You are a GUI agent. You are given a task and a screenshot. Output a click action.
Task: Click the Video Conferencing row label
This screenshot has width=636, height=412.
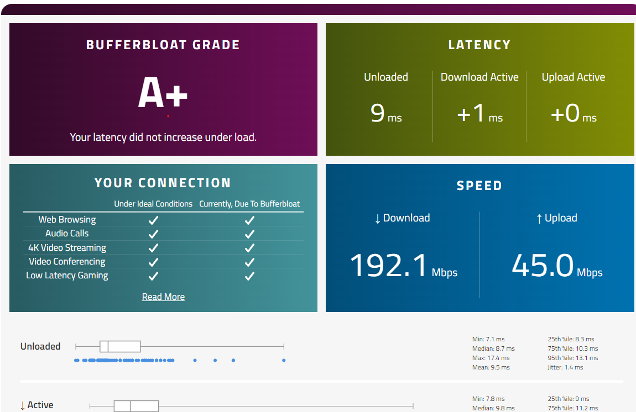[67, 262]
